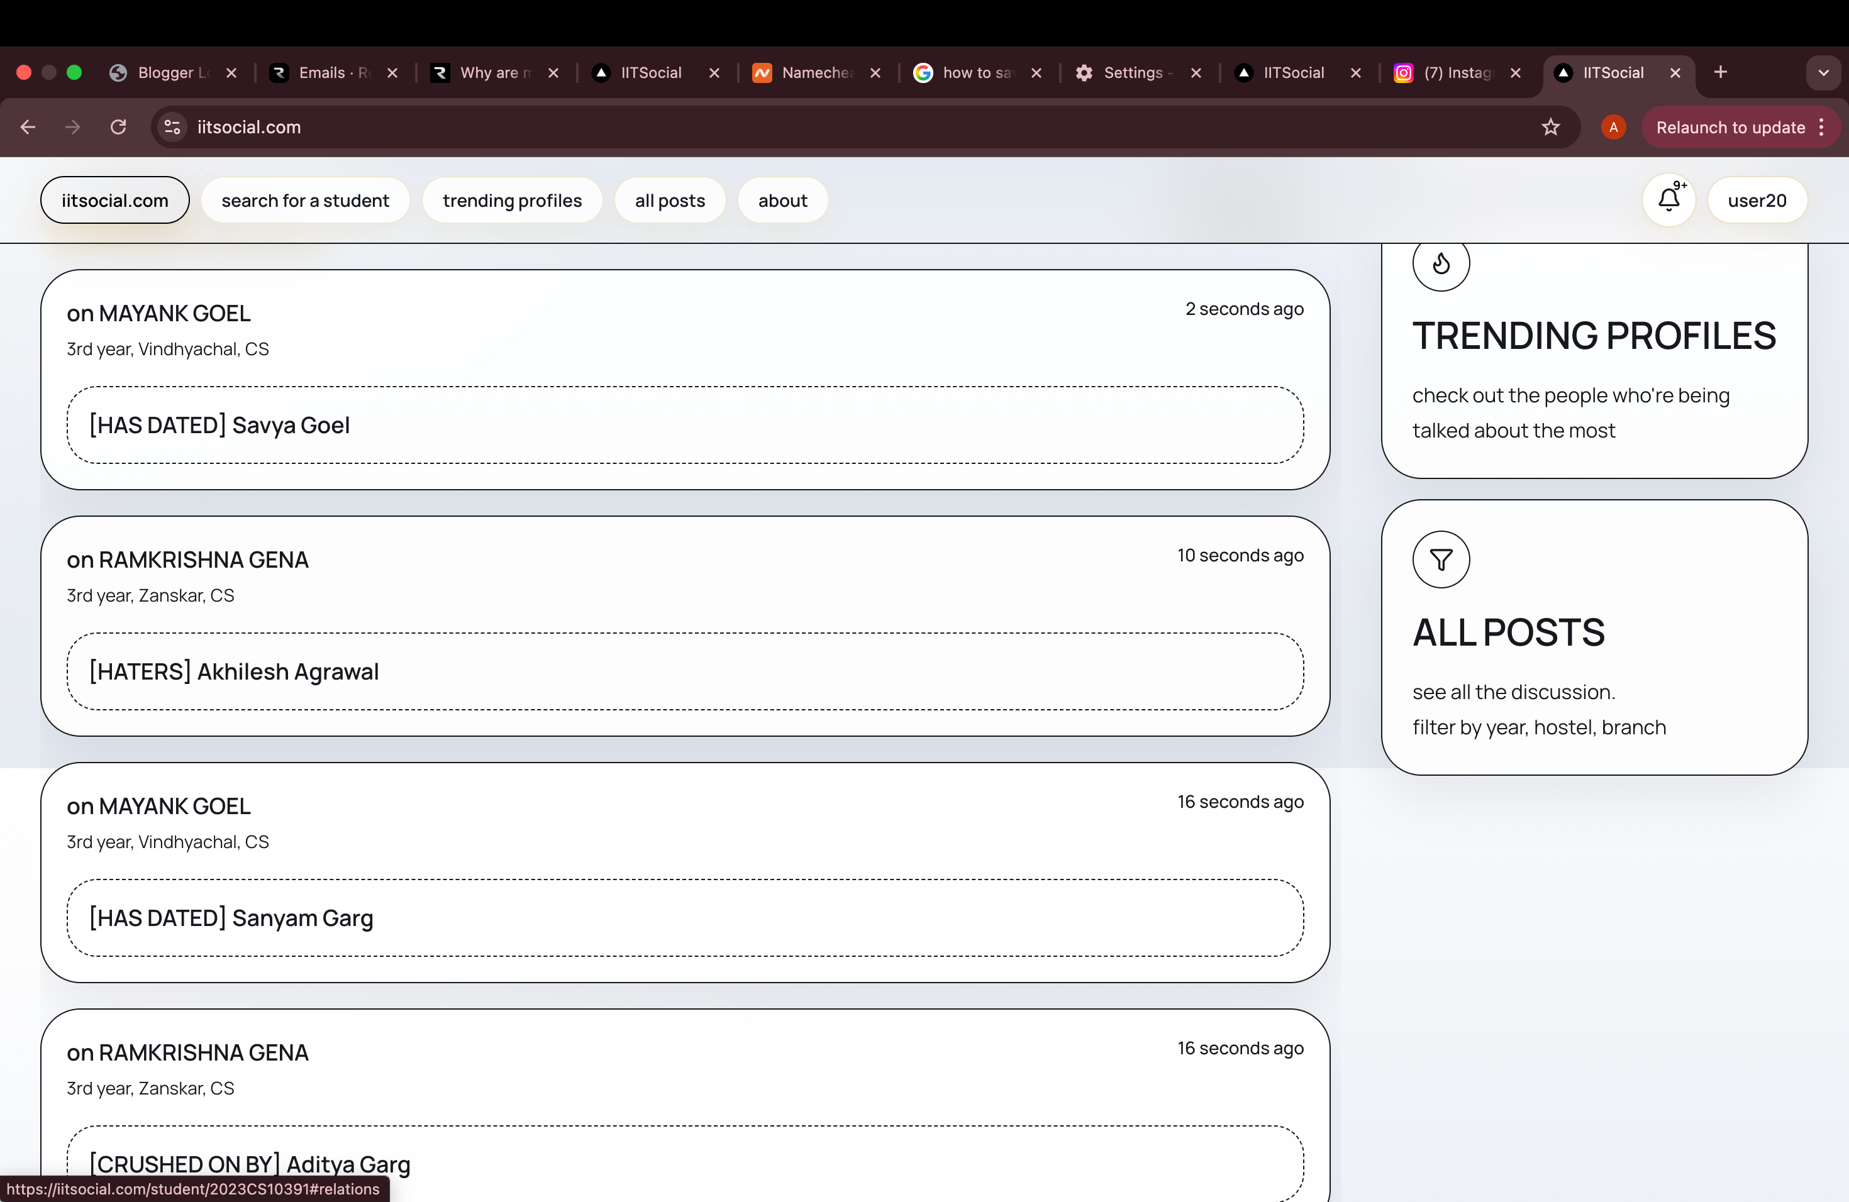Switch to the Namecheap browser tab
Screen dimensions: 1849x1202
click(x=814, y=72)
